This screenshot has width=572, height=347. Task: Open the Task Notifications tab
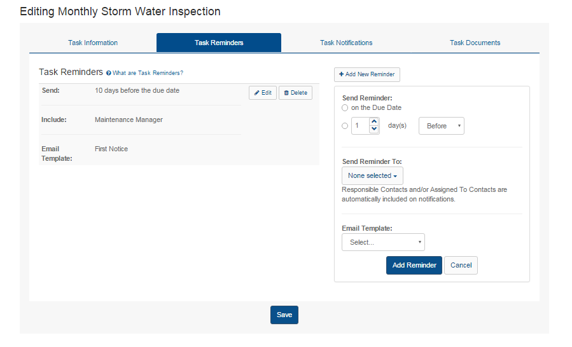coord(346,43)
